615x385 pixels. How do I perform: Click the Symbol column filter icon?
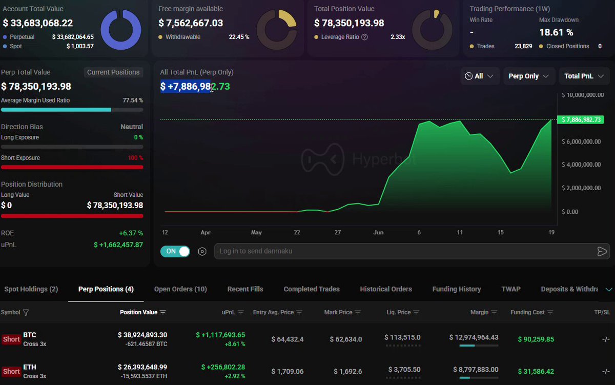coord(26,312)
